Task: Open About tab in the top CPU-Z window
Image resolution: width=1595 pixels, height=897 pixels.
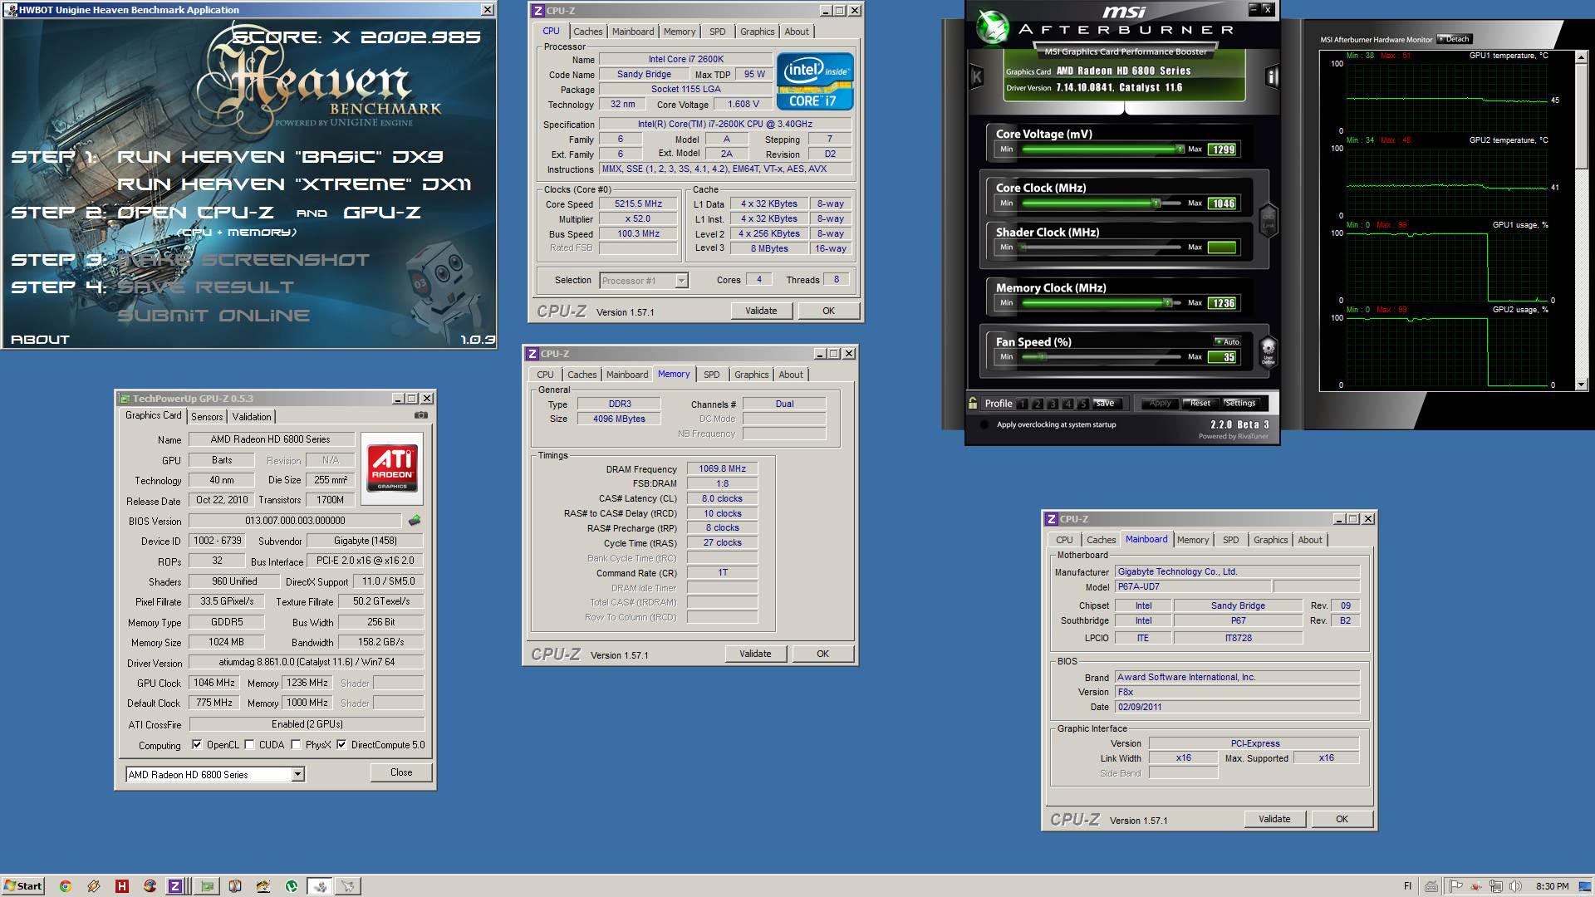Action: (797, 32)
